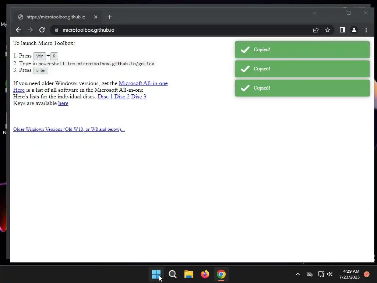Share this page via the share icon

pyautogui.click(x=316, y=30)
